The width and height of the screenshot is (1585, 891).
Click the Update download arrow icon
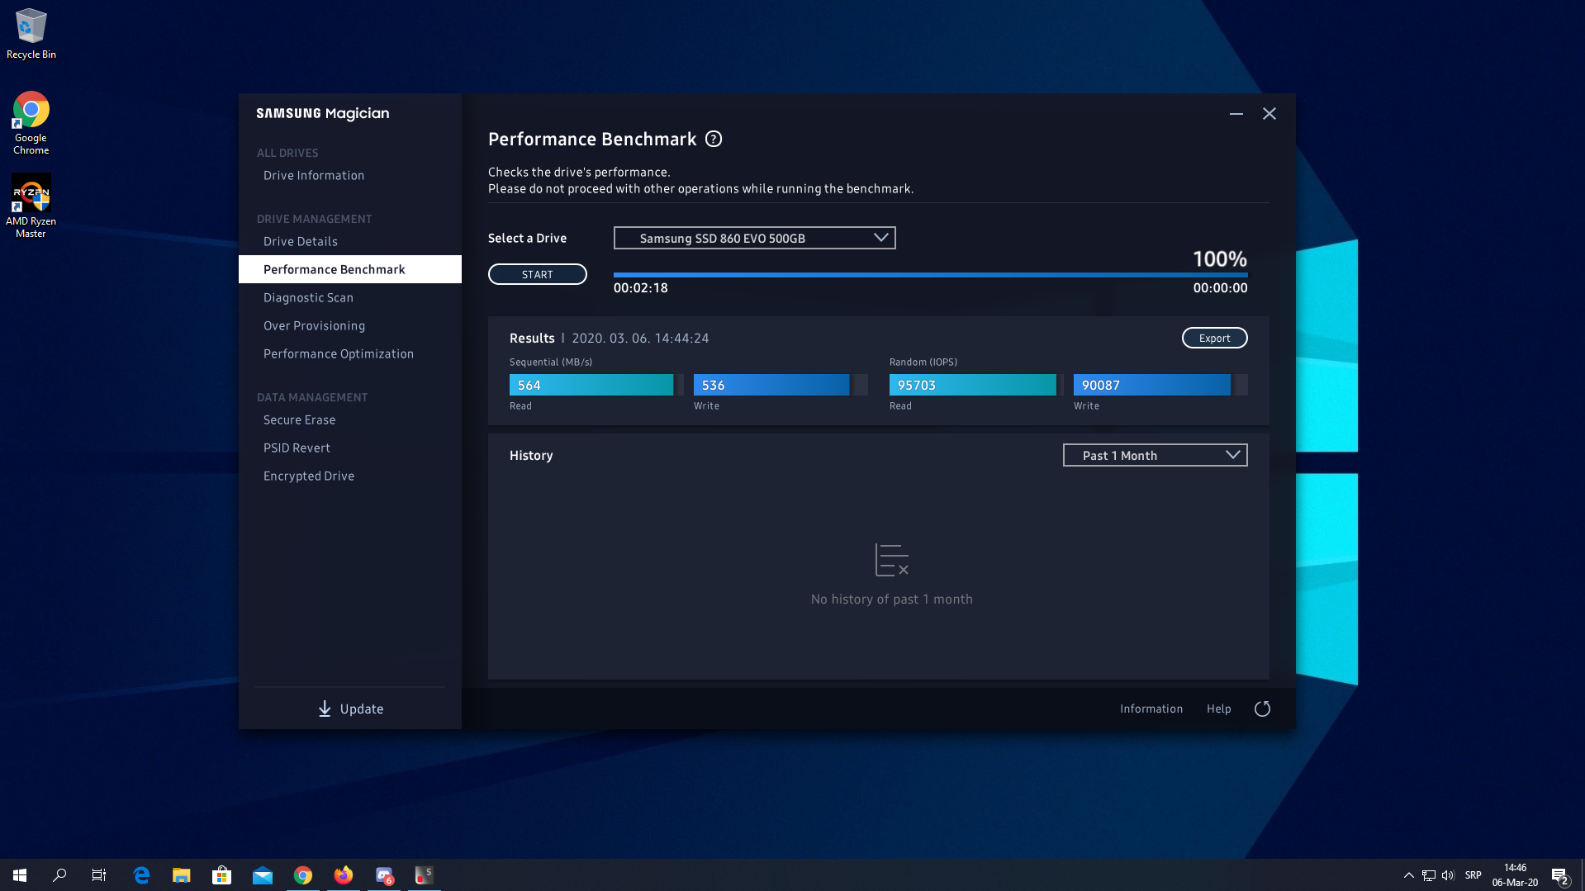[x=325, y=709]
